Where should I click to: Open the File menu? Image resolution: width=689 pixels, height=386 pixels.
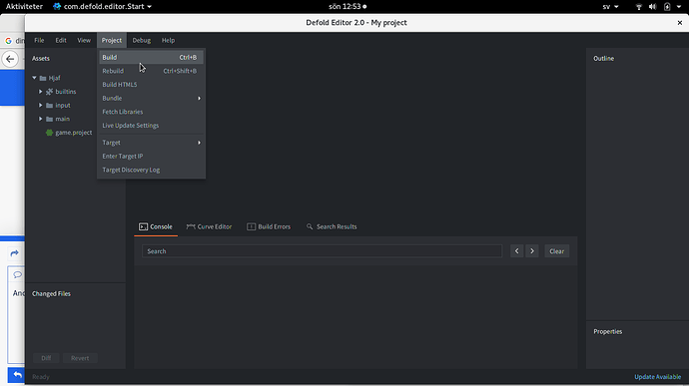pos(39,41)
